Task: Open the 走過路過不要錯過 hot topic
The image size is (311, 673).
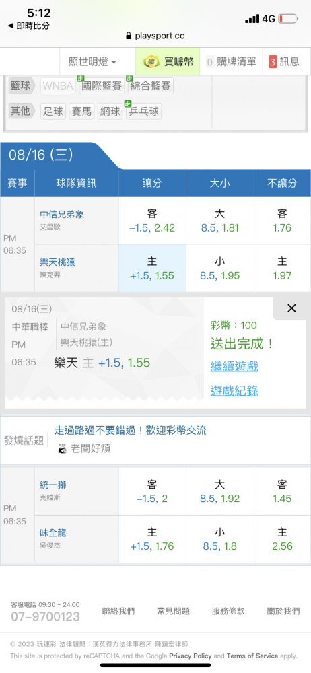Action: coord(131,431)
